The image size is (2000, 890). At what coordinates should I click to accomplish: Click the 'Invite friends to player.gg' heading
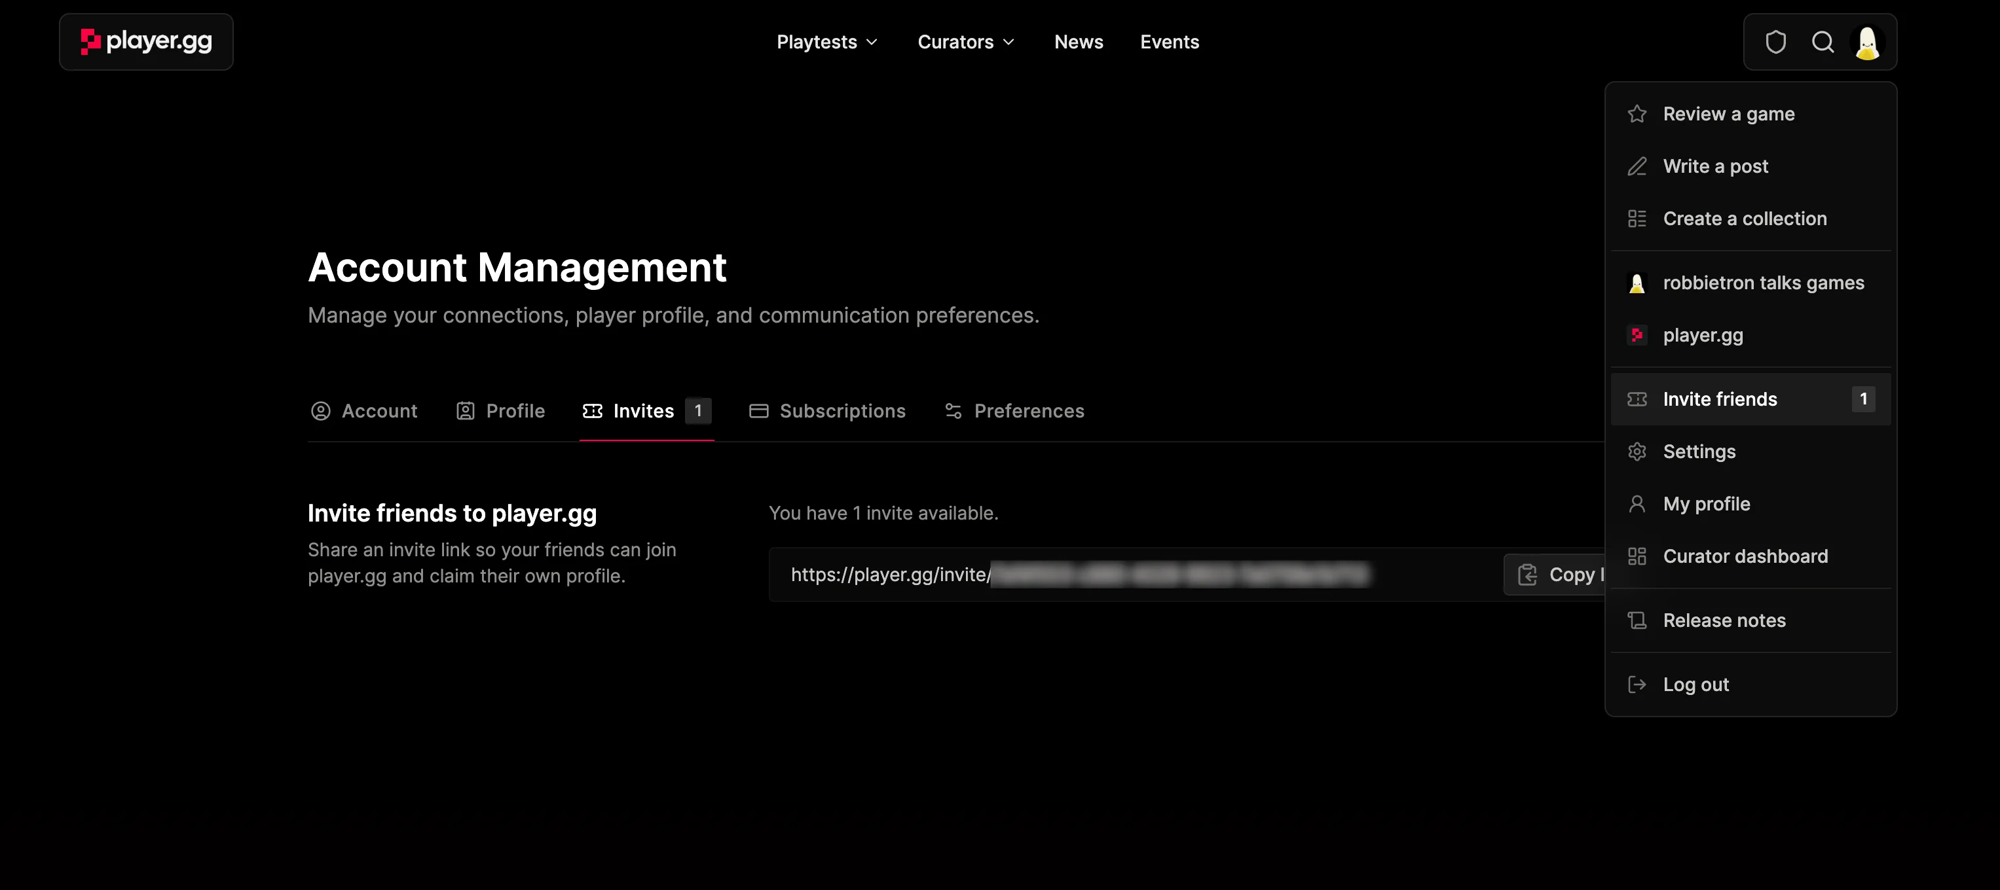coord(452,514)
